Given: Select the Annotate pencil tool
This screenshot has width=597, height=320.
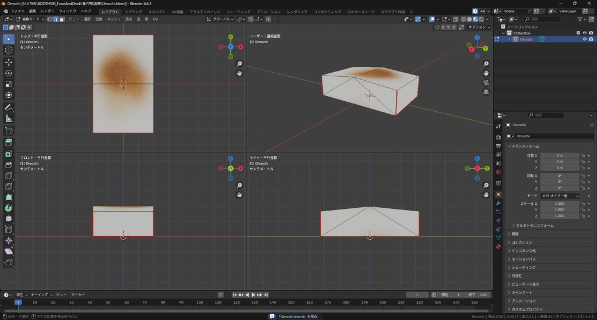Looking at the screenshot, I should 9,108.
